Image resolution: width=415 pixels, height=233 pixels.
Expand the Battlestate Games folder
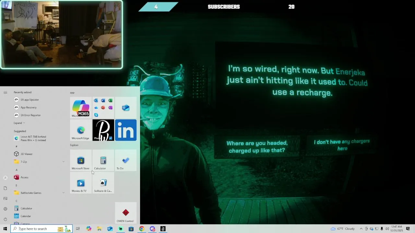point(39,193)
